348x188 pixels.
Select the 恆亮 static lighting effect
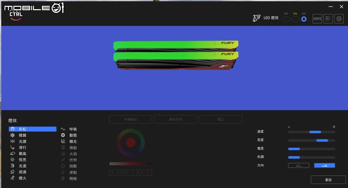(x=19, y=159)
